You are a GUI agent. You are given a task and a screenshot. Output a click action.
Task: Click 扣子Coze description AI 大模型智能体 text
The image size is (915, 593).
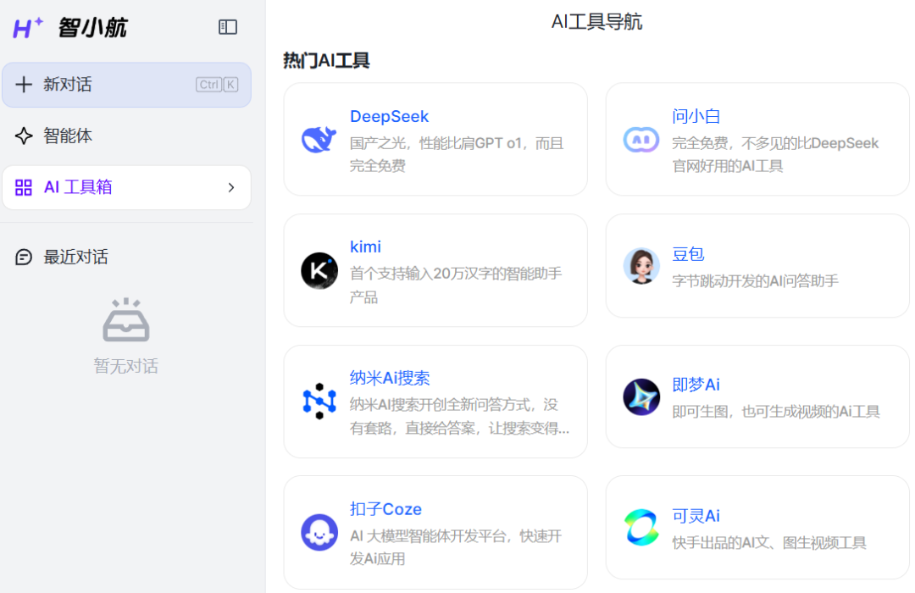[456, 547]
